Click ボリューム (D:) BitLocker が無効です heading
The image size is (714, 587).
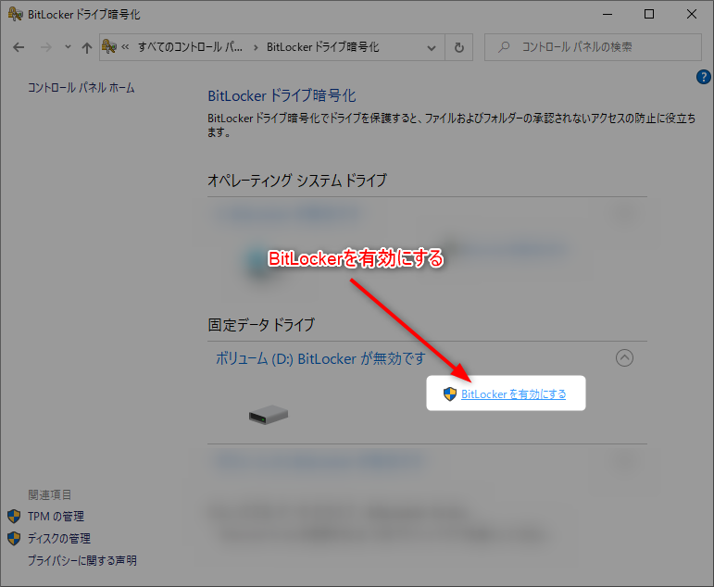(x=320, y=358)
